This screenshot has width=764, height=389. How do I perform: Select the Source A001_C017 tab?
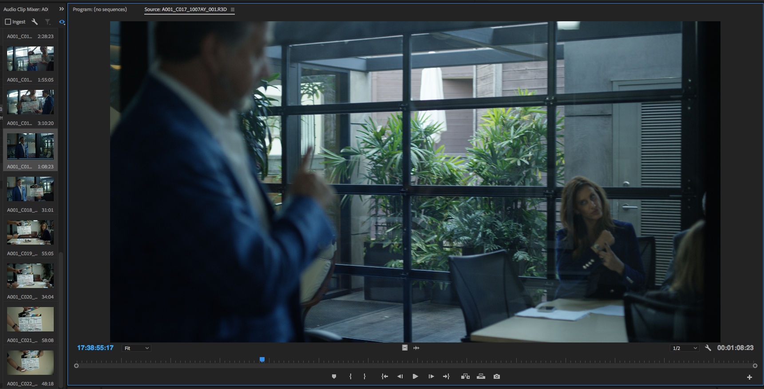coord(186,9)
